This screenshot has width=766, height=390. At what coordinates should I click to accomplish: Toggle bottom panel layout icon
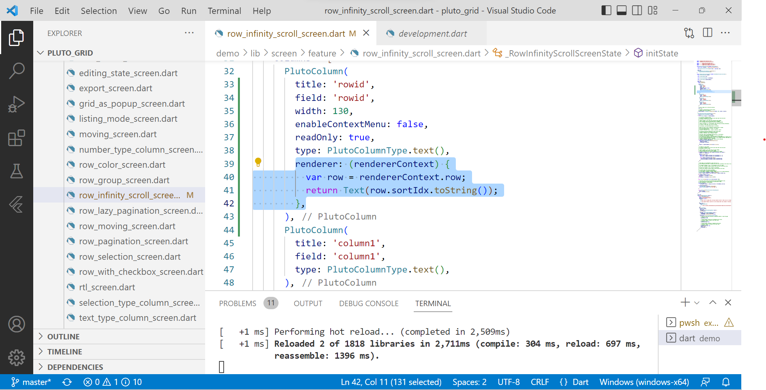622,10
